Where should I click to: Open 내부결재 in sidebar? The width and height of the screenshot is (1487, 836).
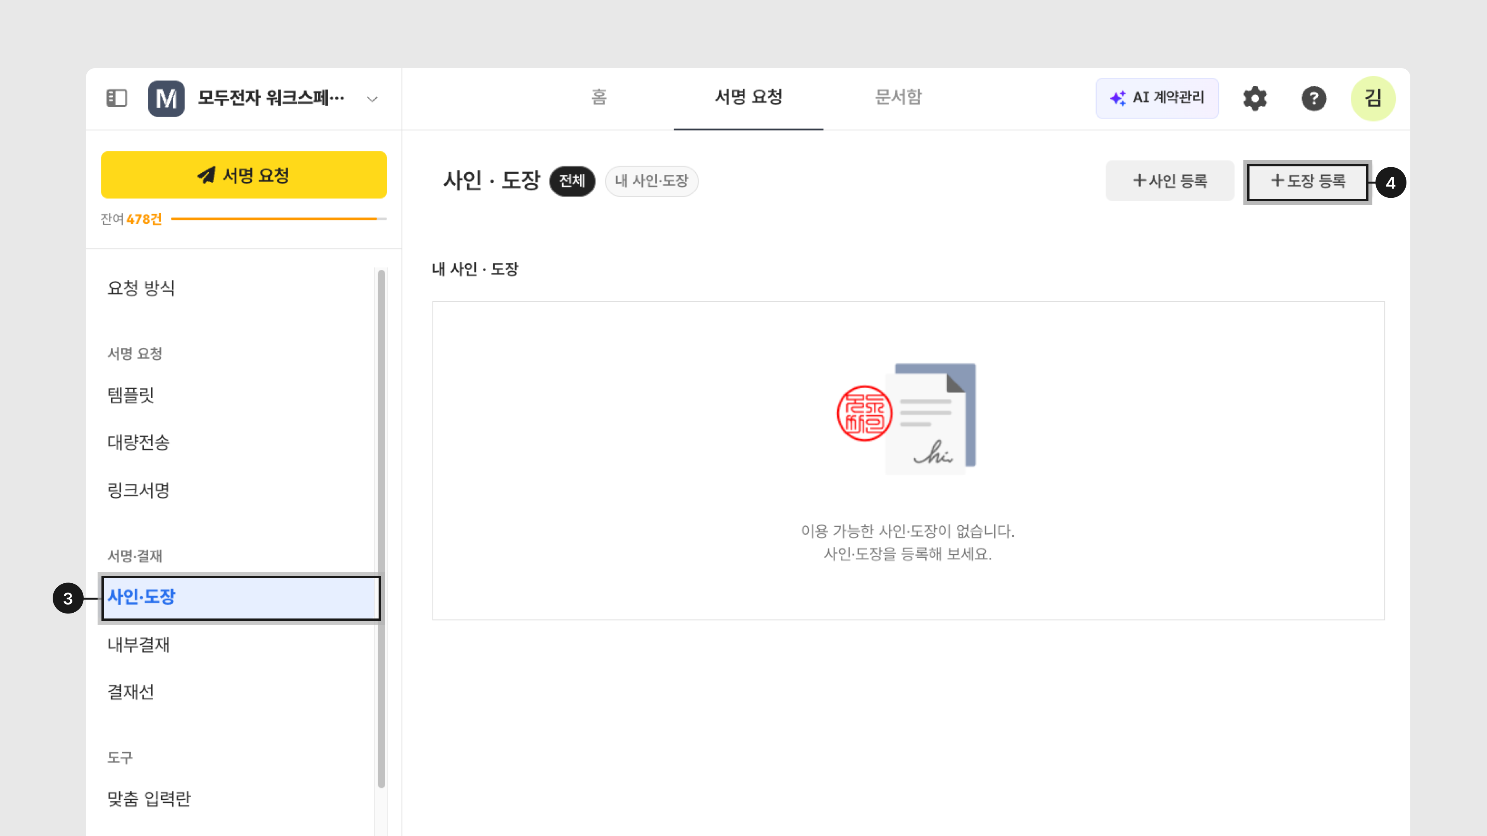point(139,644)
